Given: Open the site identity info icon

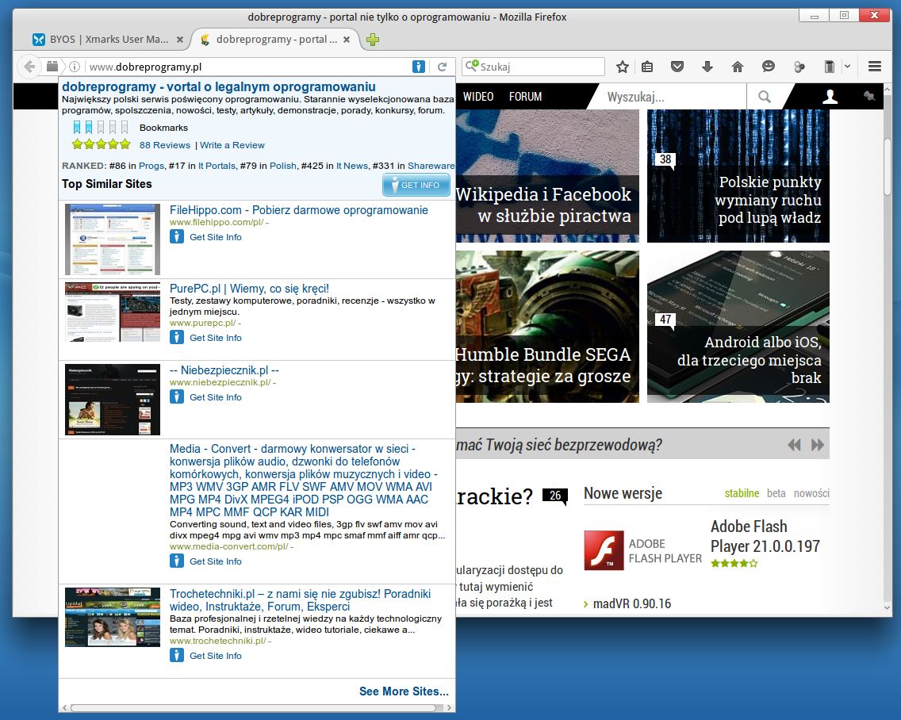Looking at the screenshot, I should 74,67.
